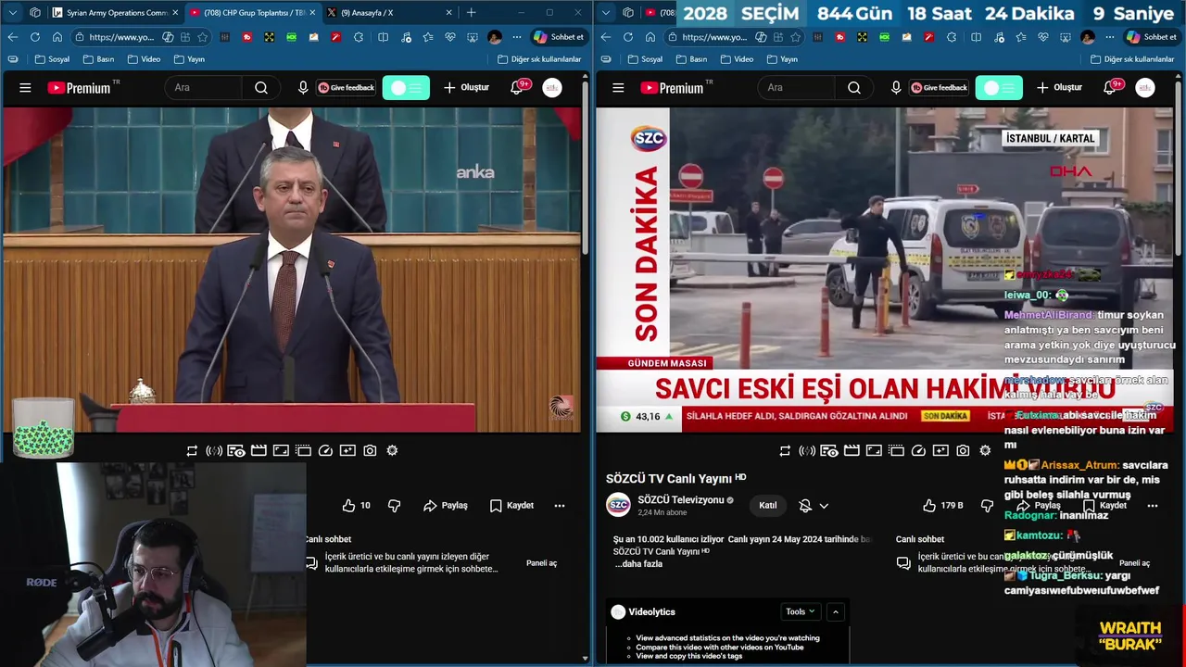Click Paneli aç in CHP Grup window chat
The height and width of the screenshot is (667, 1186).
click(542, 563)
